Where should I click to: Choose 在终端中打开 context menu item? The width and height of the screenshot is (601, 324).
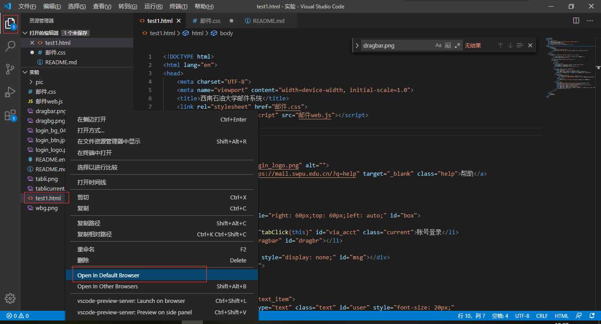[162, 153]
